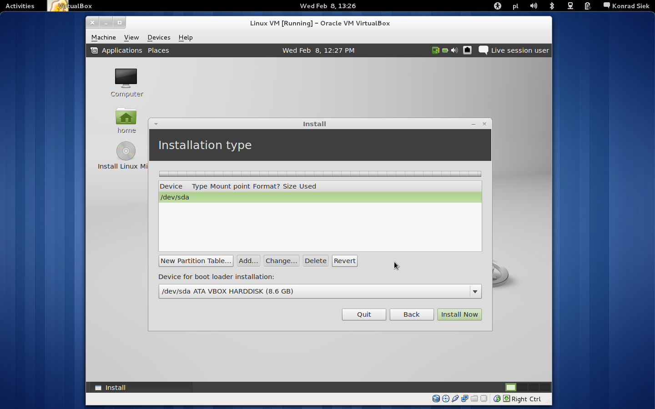Click the Size column header
The height and width of the screenshot is (409, 655).
pyautogui.click(x=290, y=186)
